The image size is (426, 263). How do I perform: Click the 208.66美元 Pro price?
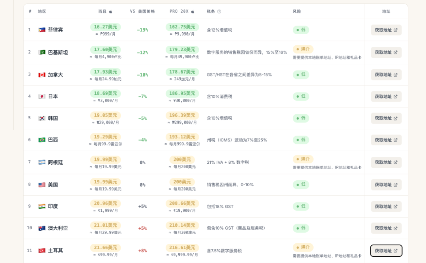tap(182, 203)
